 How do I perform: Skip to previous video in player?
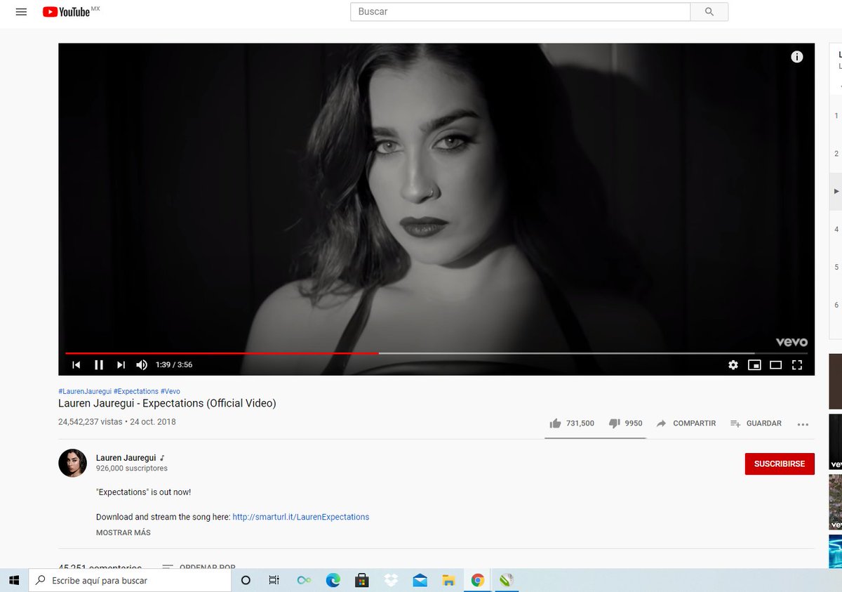pyautogui.click(x=76, y=365)
